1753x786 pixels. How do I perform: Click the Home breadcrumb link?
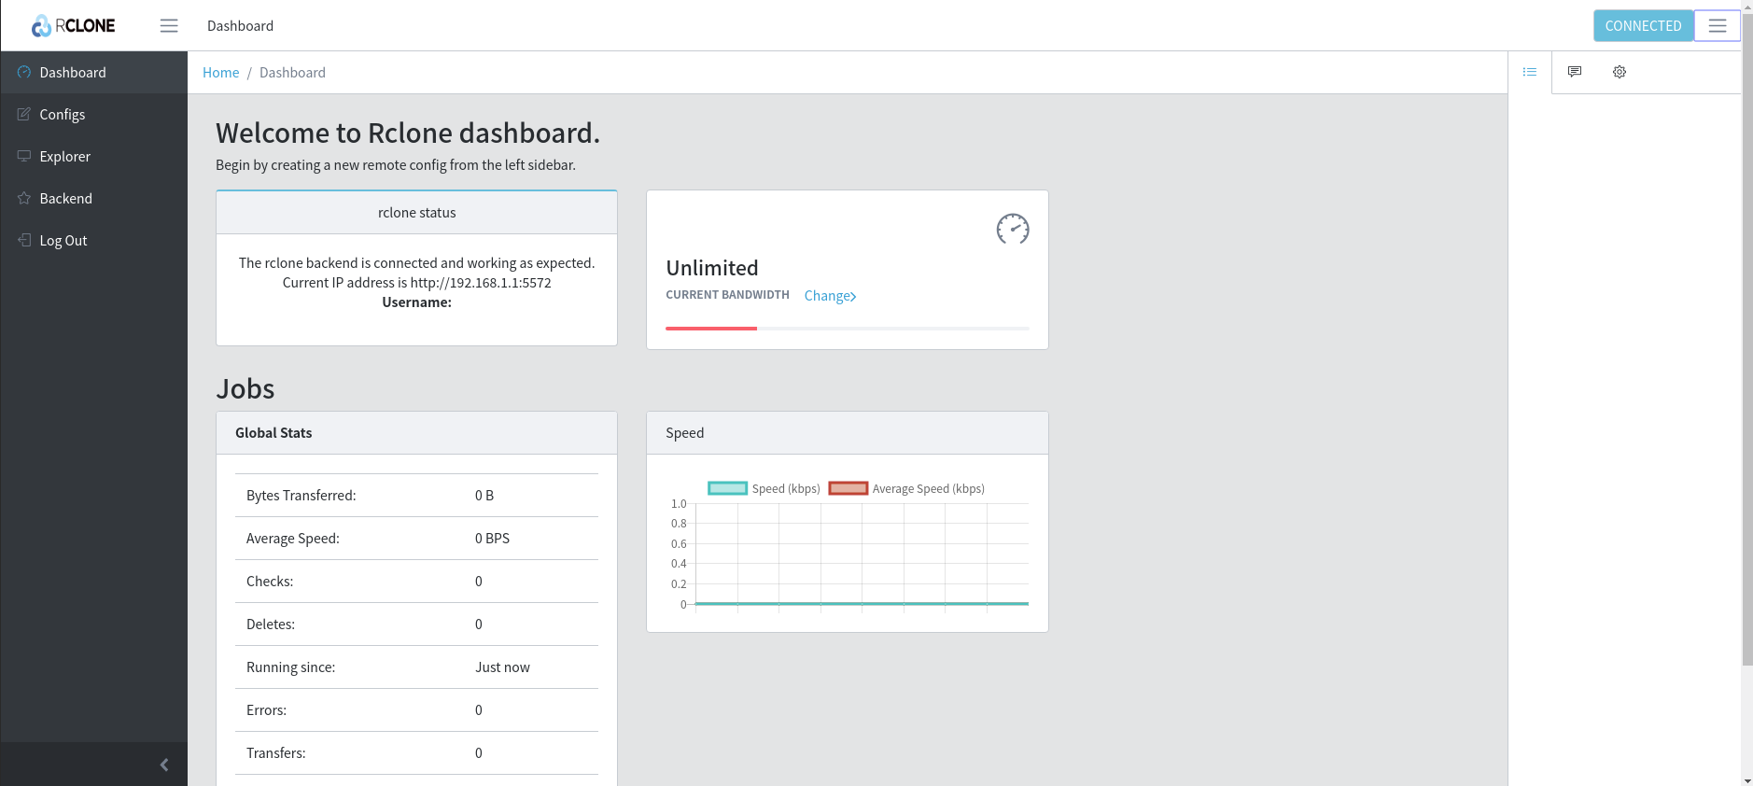pos(220,73)
